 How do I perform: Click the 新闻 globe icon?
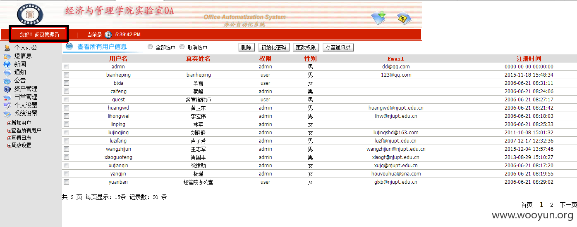tap(7, 64)
